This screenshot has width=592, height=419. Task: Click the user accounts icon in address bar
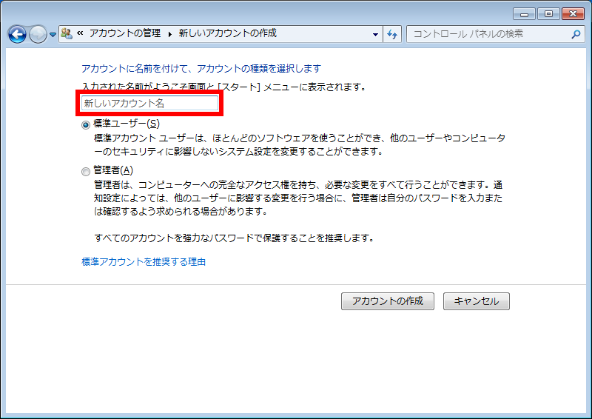tap(67, 34)
